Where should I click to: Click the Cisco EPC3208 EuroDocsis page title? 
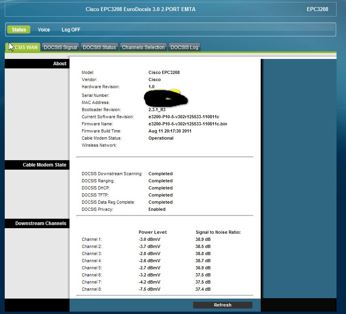pos(140,9)
